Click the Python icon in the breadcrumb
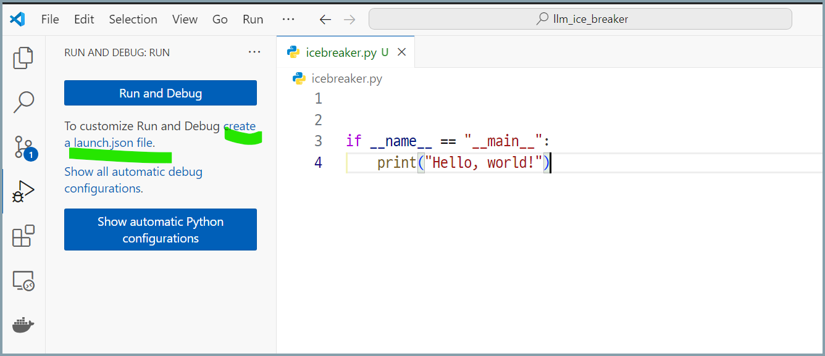Viewport: 825px width, 356px height. coord(299,78)
